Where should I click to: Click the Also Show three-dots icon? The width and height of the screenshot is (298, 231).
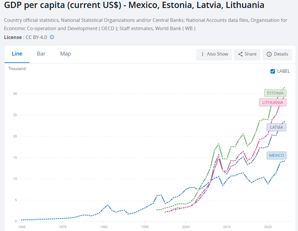202,54
